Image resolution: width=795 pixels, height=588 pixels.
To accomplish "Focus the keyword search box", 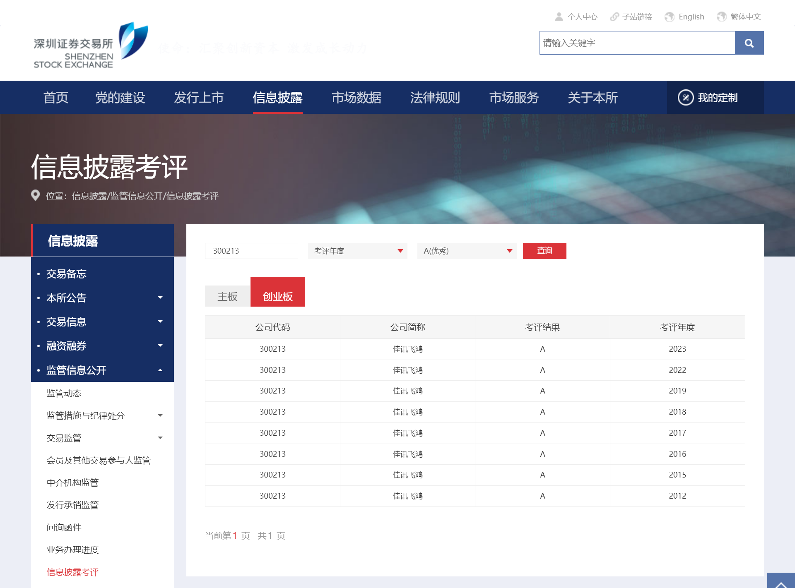I will tap(637, 43).
